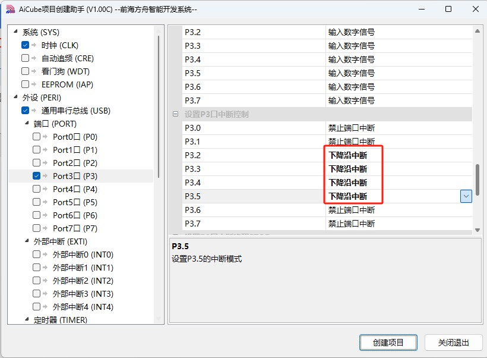Check the Port6口 (P6) checkbox
Image resolution: width=487 pixels, height=358 pixels.
click(36, 215)
